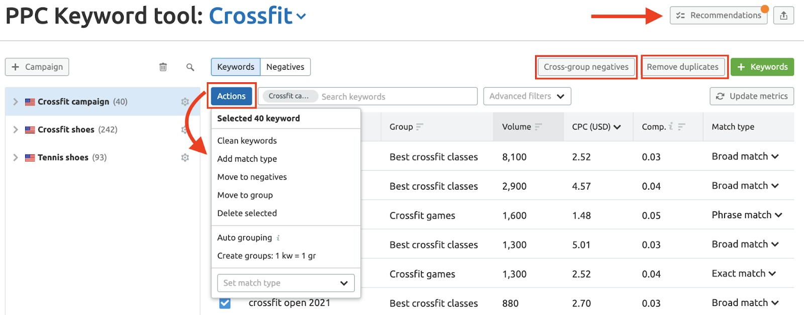The height and width of the screenshot is (315, 804).
Task: Click the magnifier search icon in sidebar
Action: tap(190, 67)
